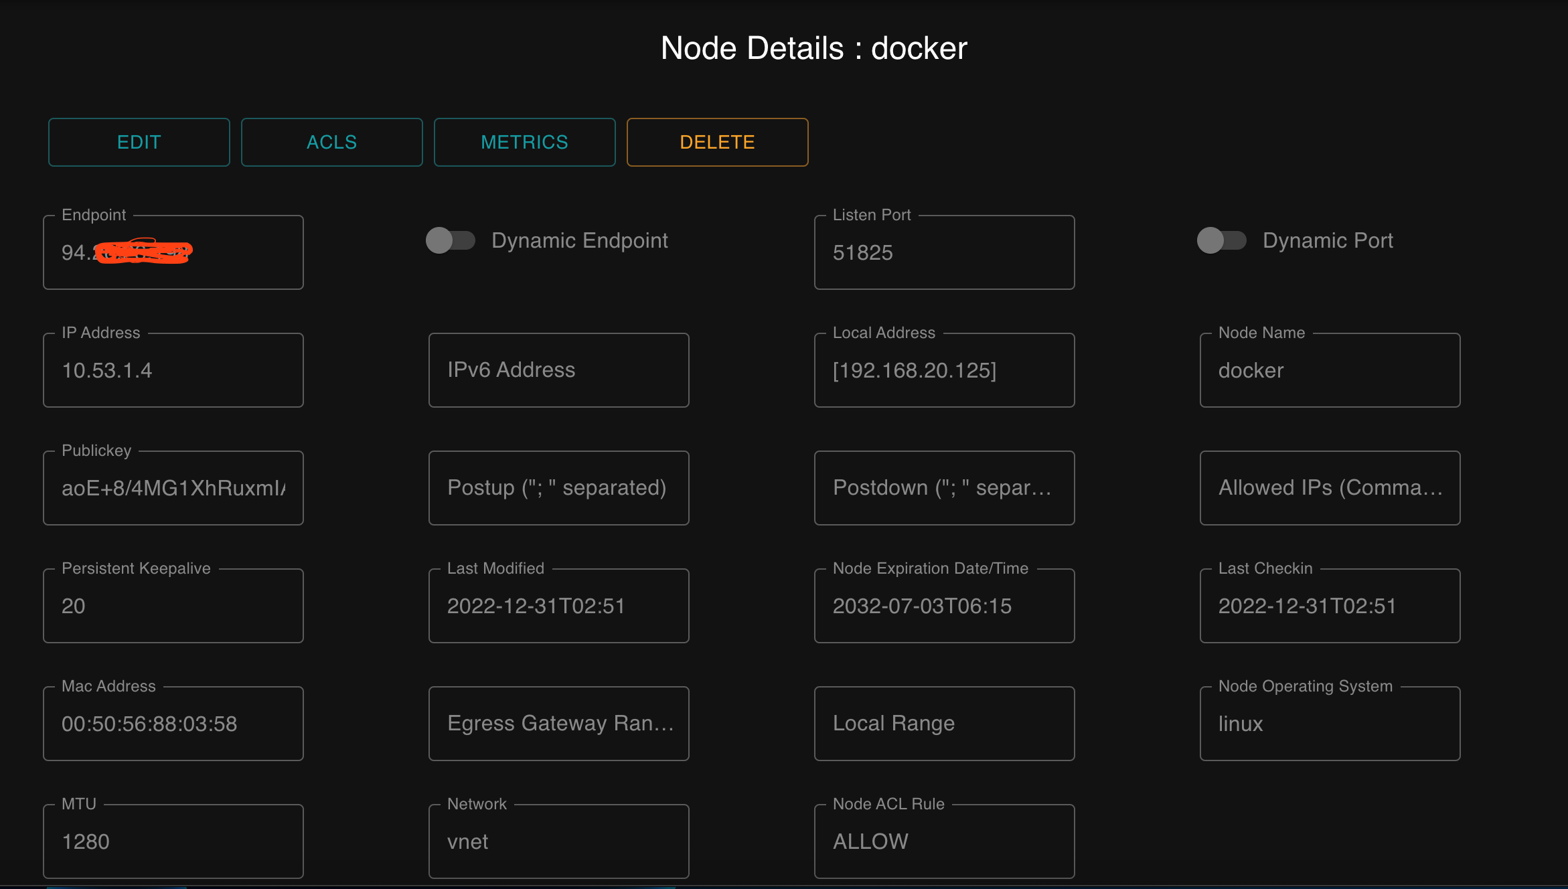Open the ACLS view
Image resolution: width=1568 pixels, height=889 pixels.
pos(332,142)
